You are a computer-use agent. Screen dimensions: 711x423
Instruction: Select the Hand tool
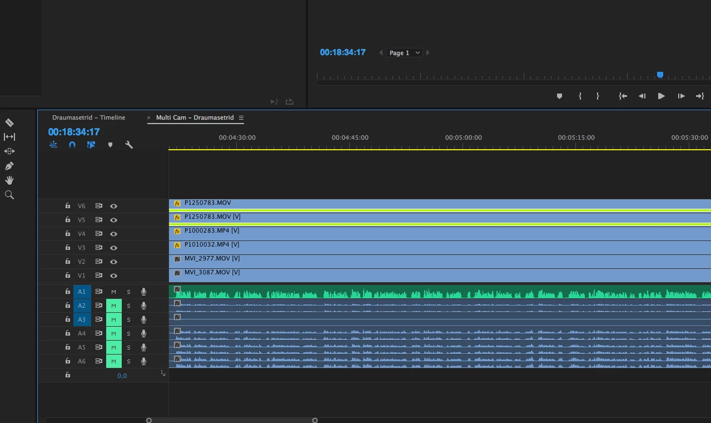coord(9,180)
